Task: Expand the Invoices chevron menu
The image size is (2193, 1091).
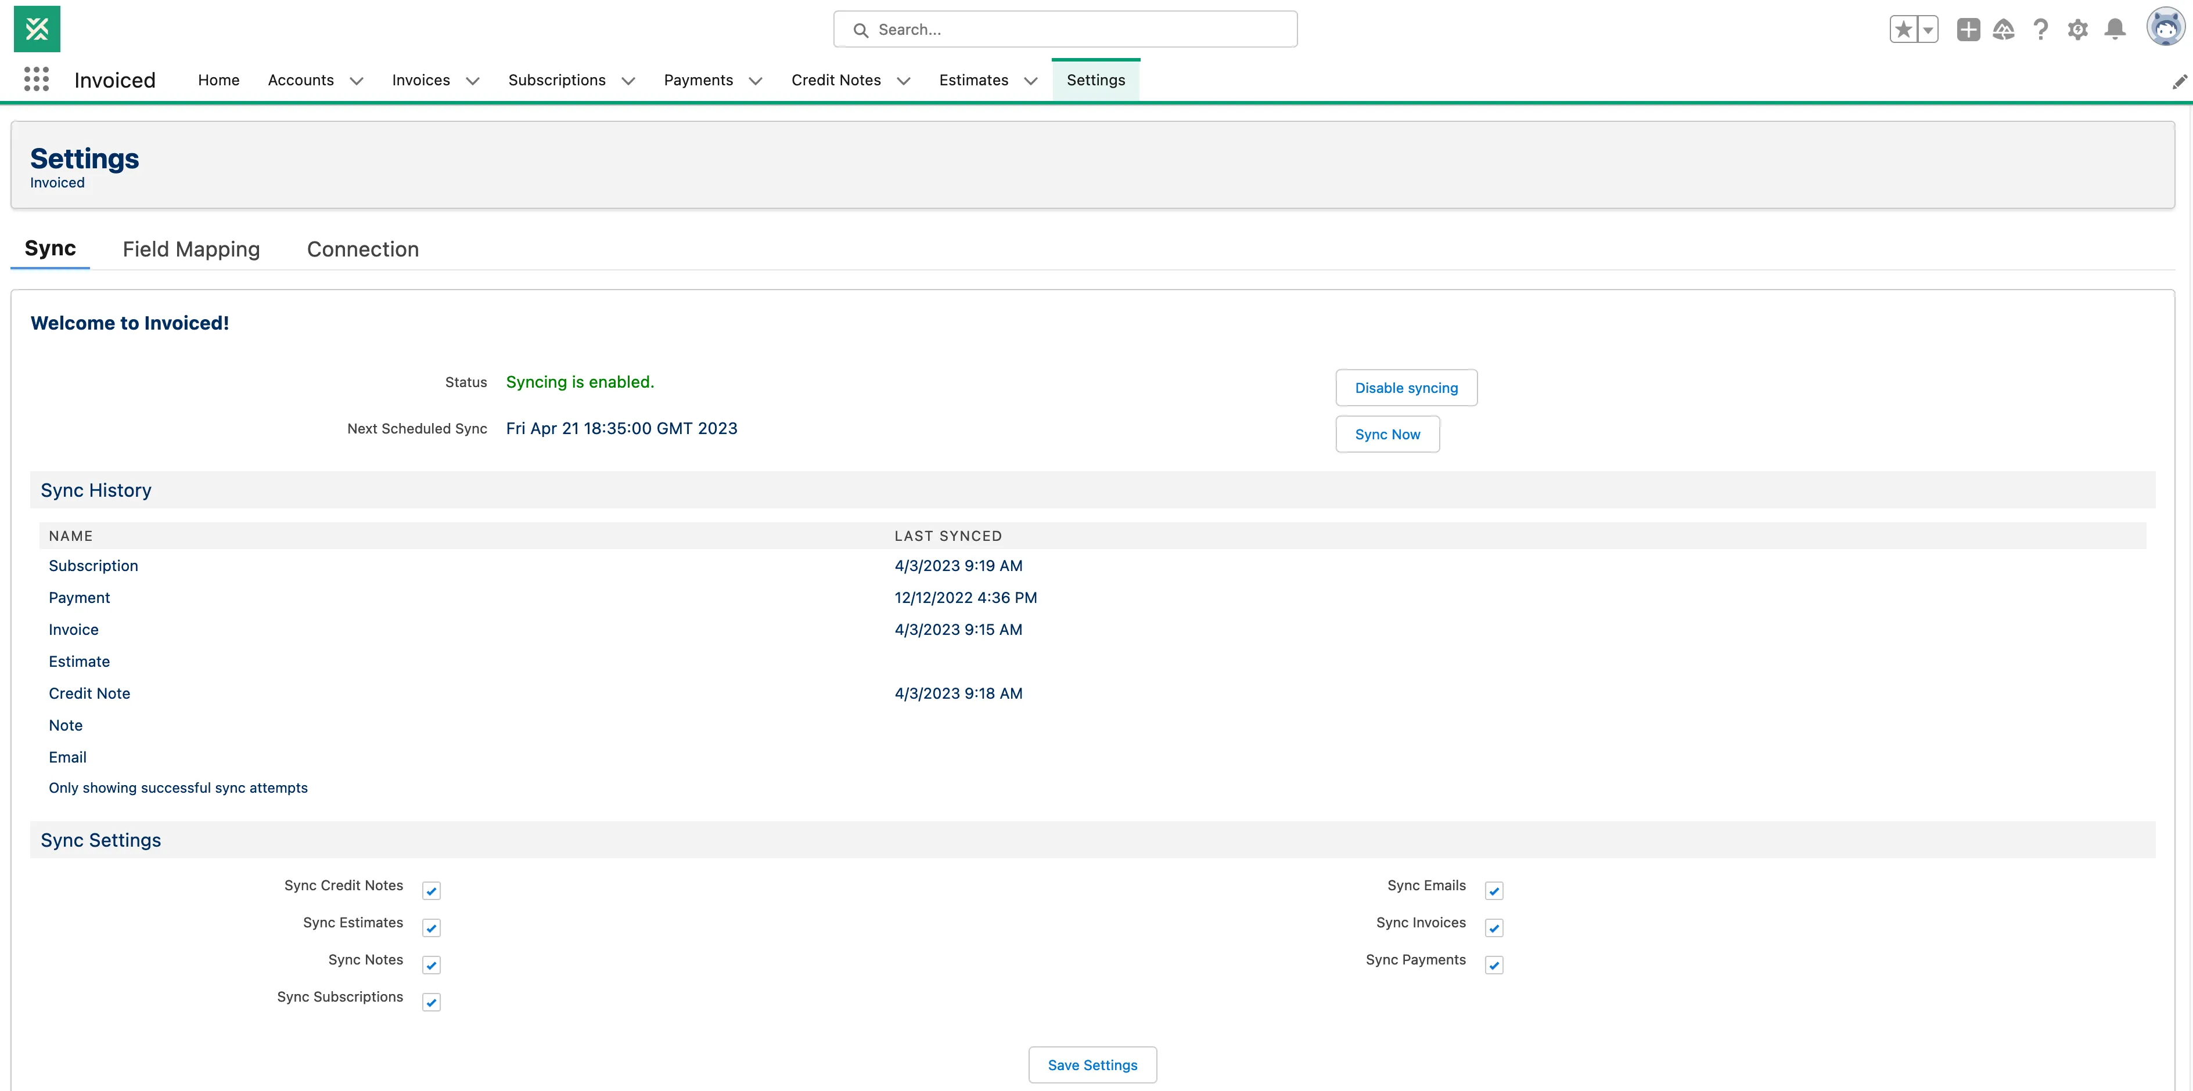Action: tap(473, 81)
